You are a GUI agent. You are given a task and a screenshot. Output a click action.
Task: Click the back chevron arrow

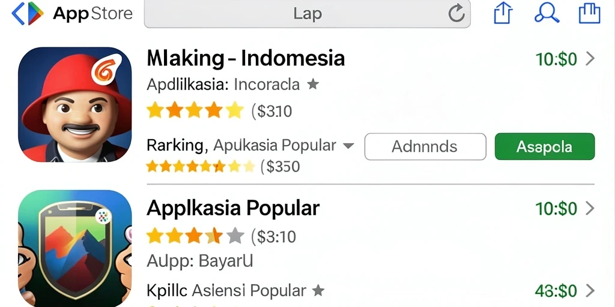point(17,13)
